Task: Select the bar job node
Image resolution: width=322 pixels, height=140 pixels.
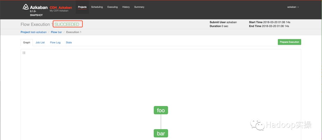Action: pyautogui.click(x=161, y=133)
